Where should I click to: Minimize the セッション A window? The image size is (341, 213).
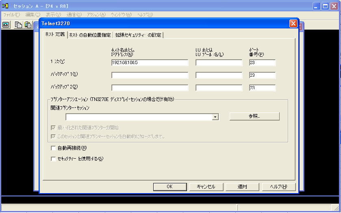(317, 6)
